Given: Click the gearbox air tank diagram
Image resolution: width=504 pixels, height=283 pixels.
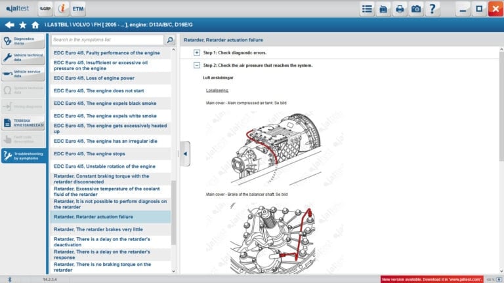Looking at the screenshot, I should pos(276,149).
